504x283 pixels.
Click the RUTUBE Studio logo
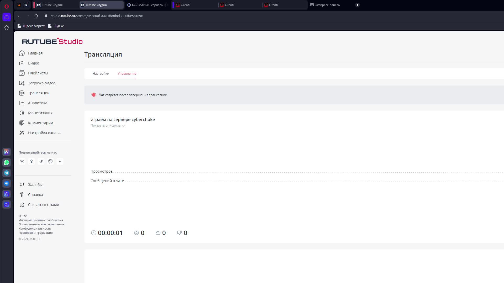point(52,41)
